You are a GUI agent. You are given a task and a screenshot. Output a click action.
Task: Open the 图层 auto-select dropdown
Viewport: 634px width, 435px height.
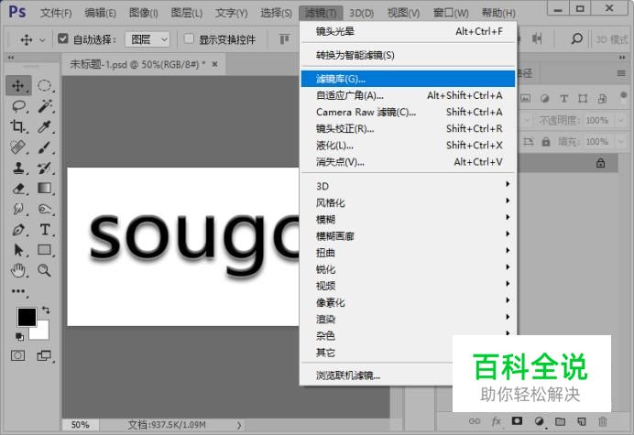[148, 39]
